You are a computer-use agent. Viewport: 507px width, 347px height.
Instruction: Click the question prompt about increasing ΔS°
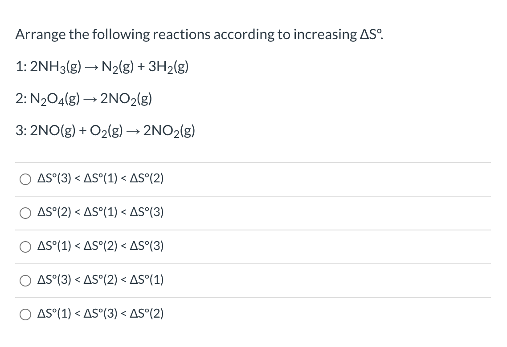click(x=197, y=34)
